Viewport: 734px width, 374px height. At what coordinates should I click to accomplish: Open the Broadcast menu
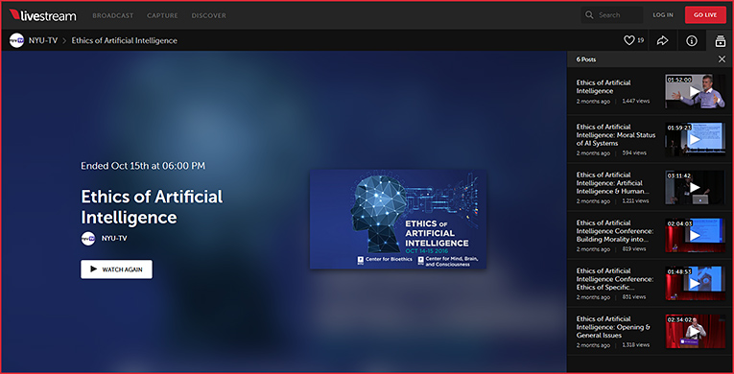click(113, 15)
